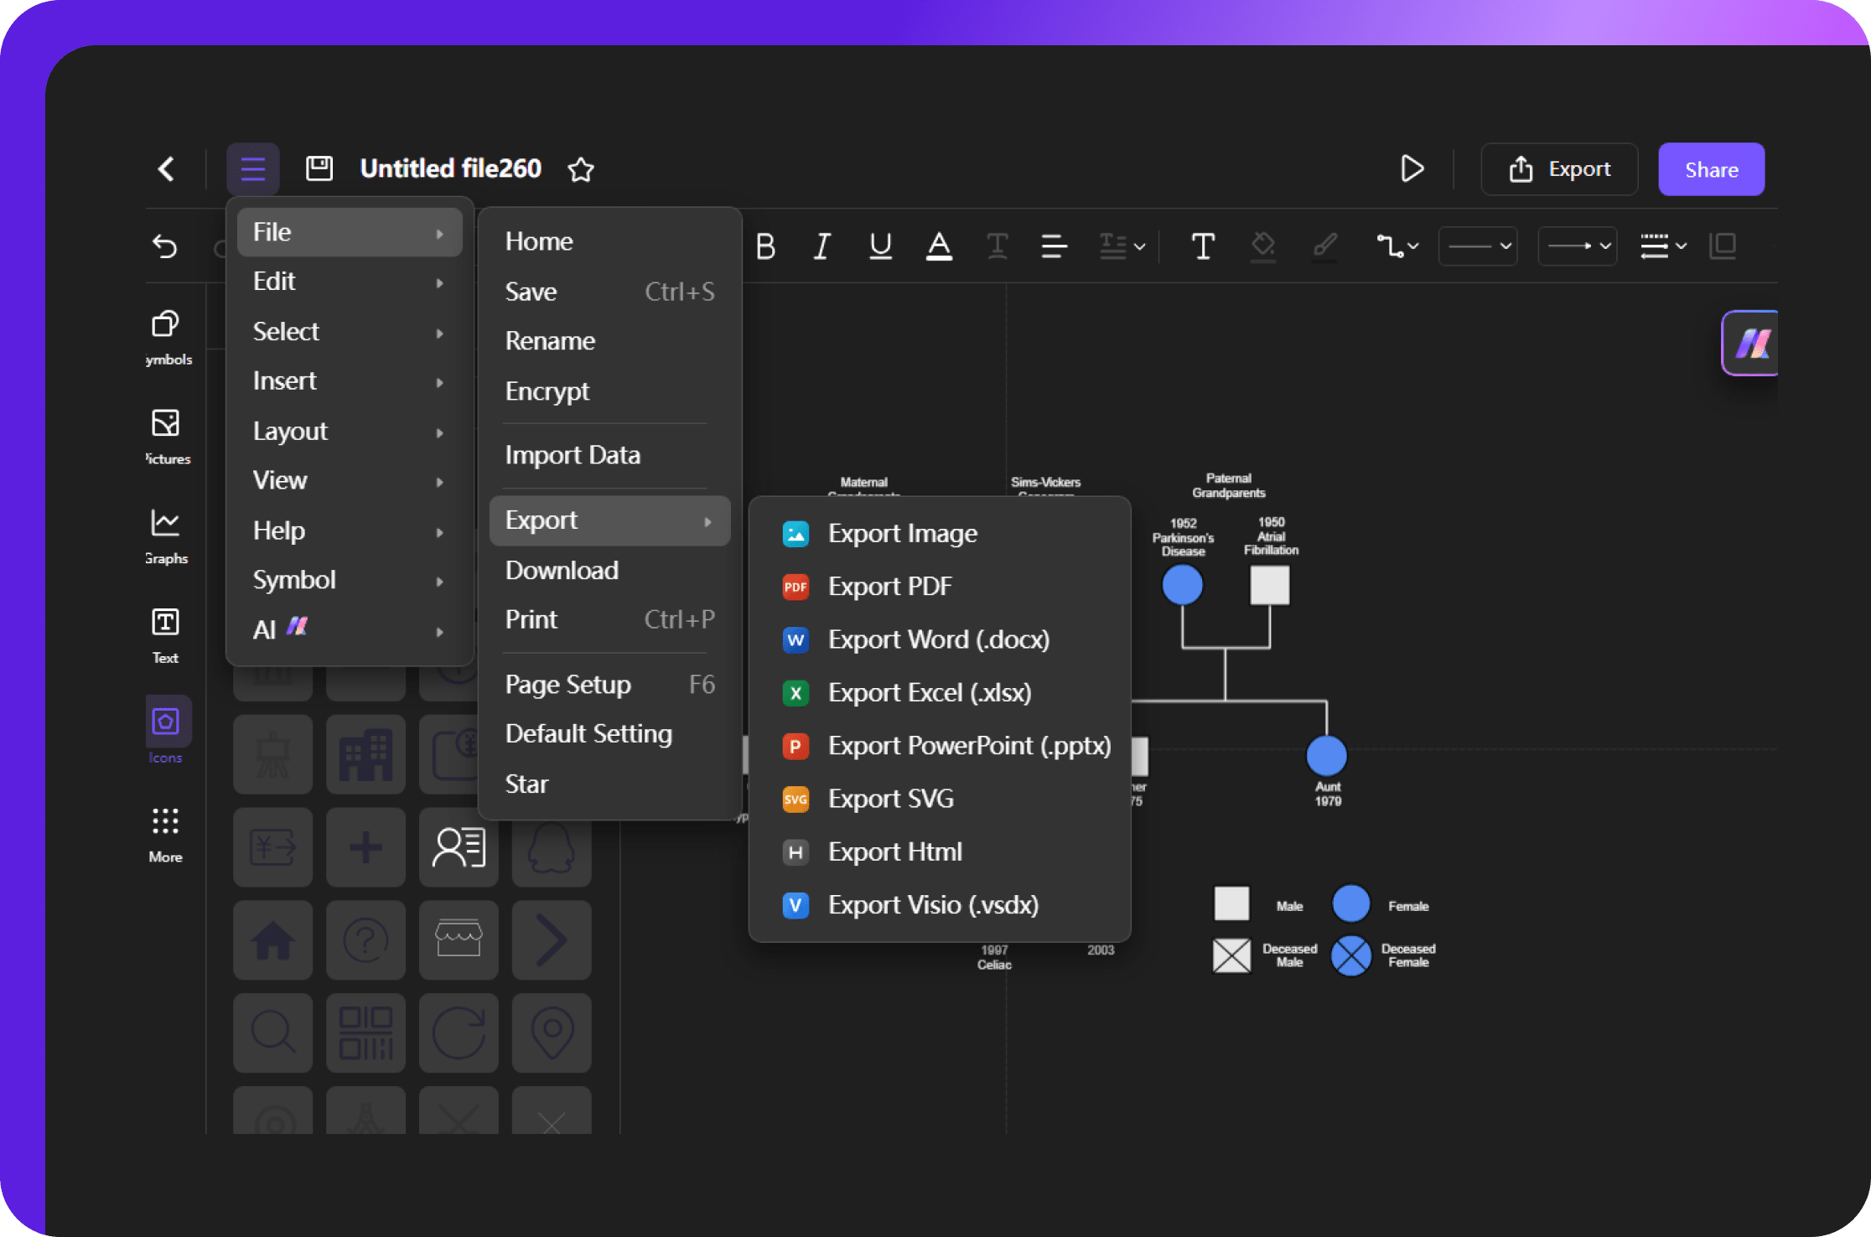
Task: Select the Italic formatting icon
Action: tap(824, 246)
